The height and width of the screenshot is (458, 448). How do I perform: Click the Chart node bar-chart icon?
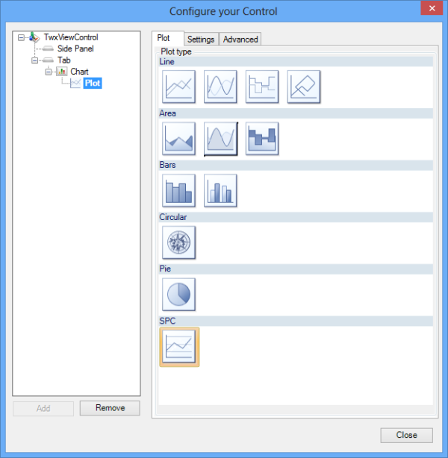[62, 72]
